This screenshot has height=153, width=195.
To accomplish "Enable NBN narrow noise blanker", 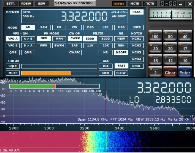I will tap(121, 46).
